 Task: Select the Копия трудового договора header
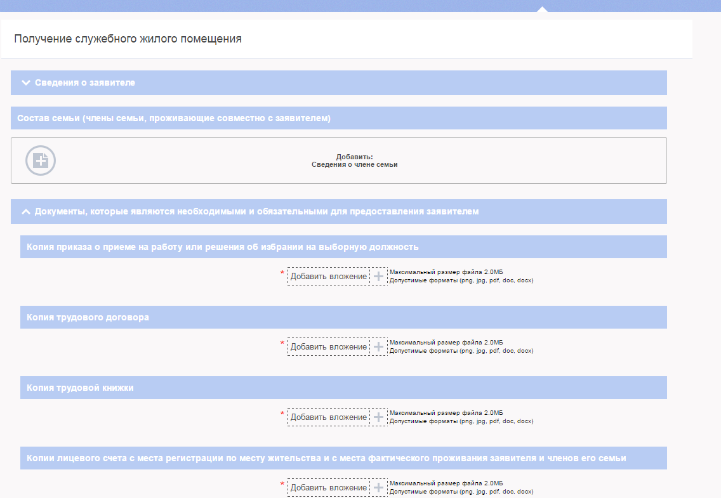[88, 317]
